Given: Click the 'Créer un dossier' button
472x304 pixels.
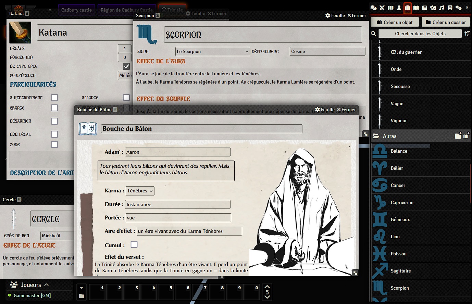Looking at the screenshot, I should [446, 22].
